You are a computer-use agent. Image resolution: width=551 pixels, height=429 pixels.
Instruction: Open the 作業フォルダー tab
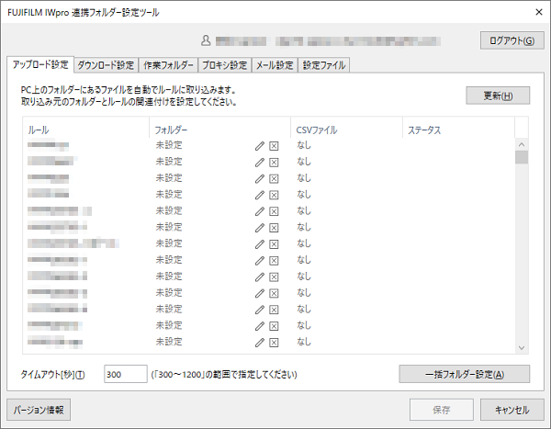[168, 65]
